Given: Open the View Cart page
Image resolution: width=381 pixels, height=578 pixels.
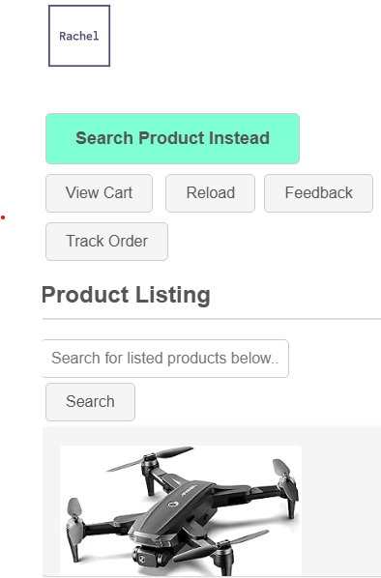Looking at the screenshot, I should 100,193.
